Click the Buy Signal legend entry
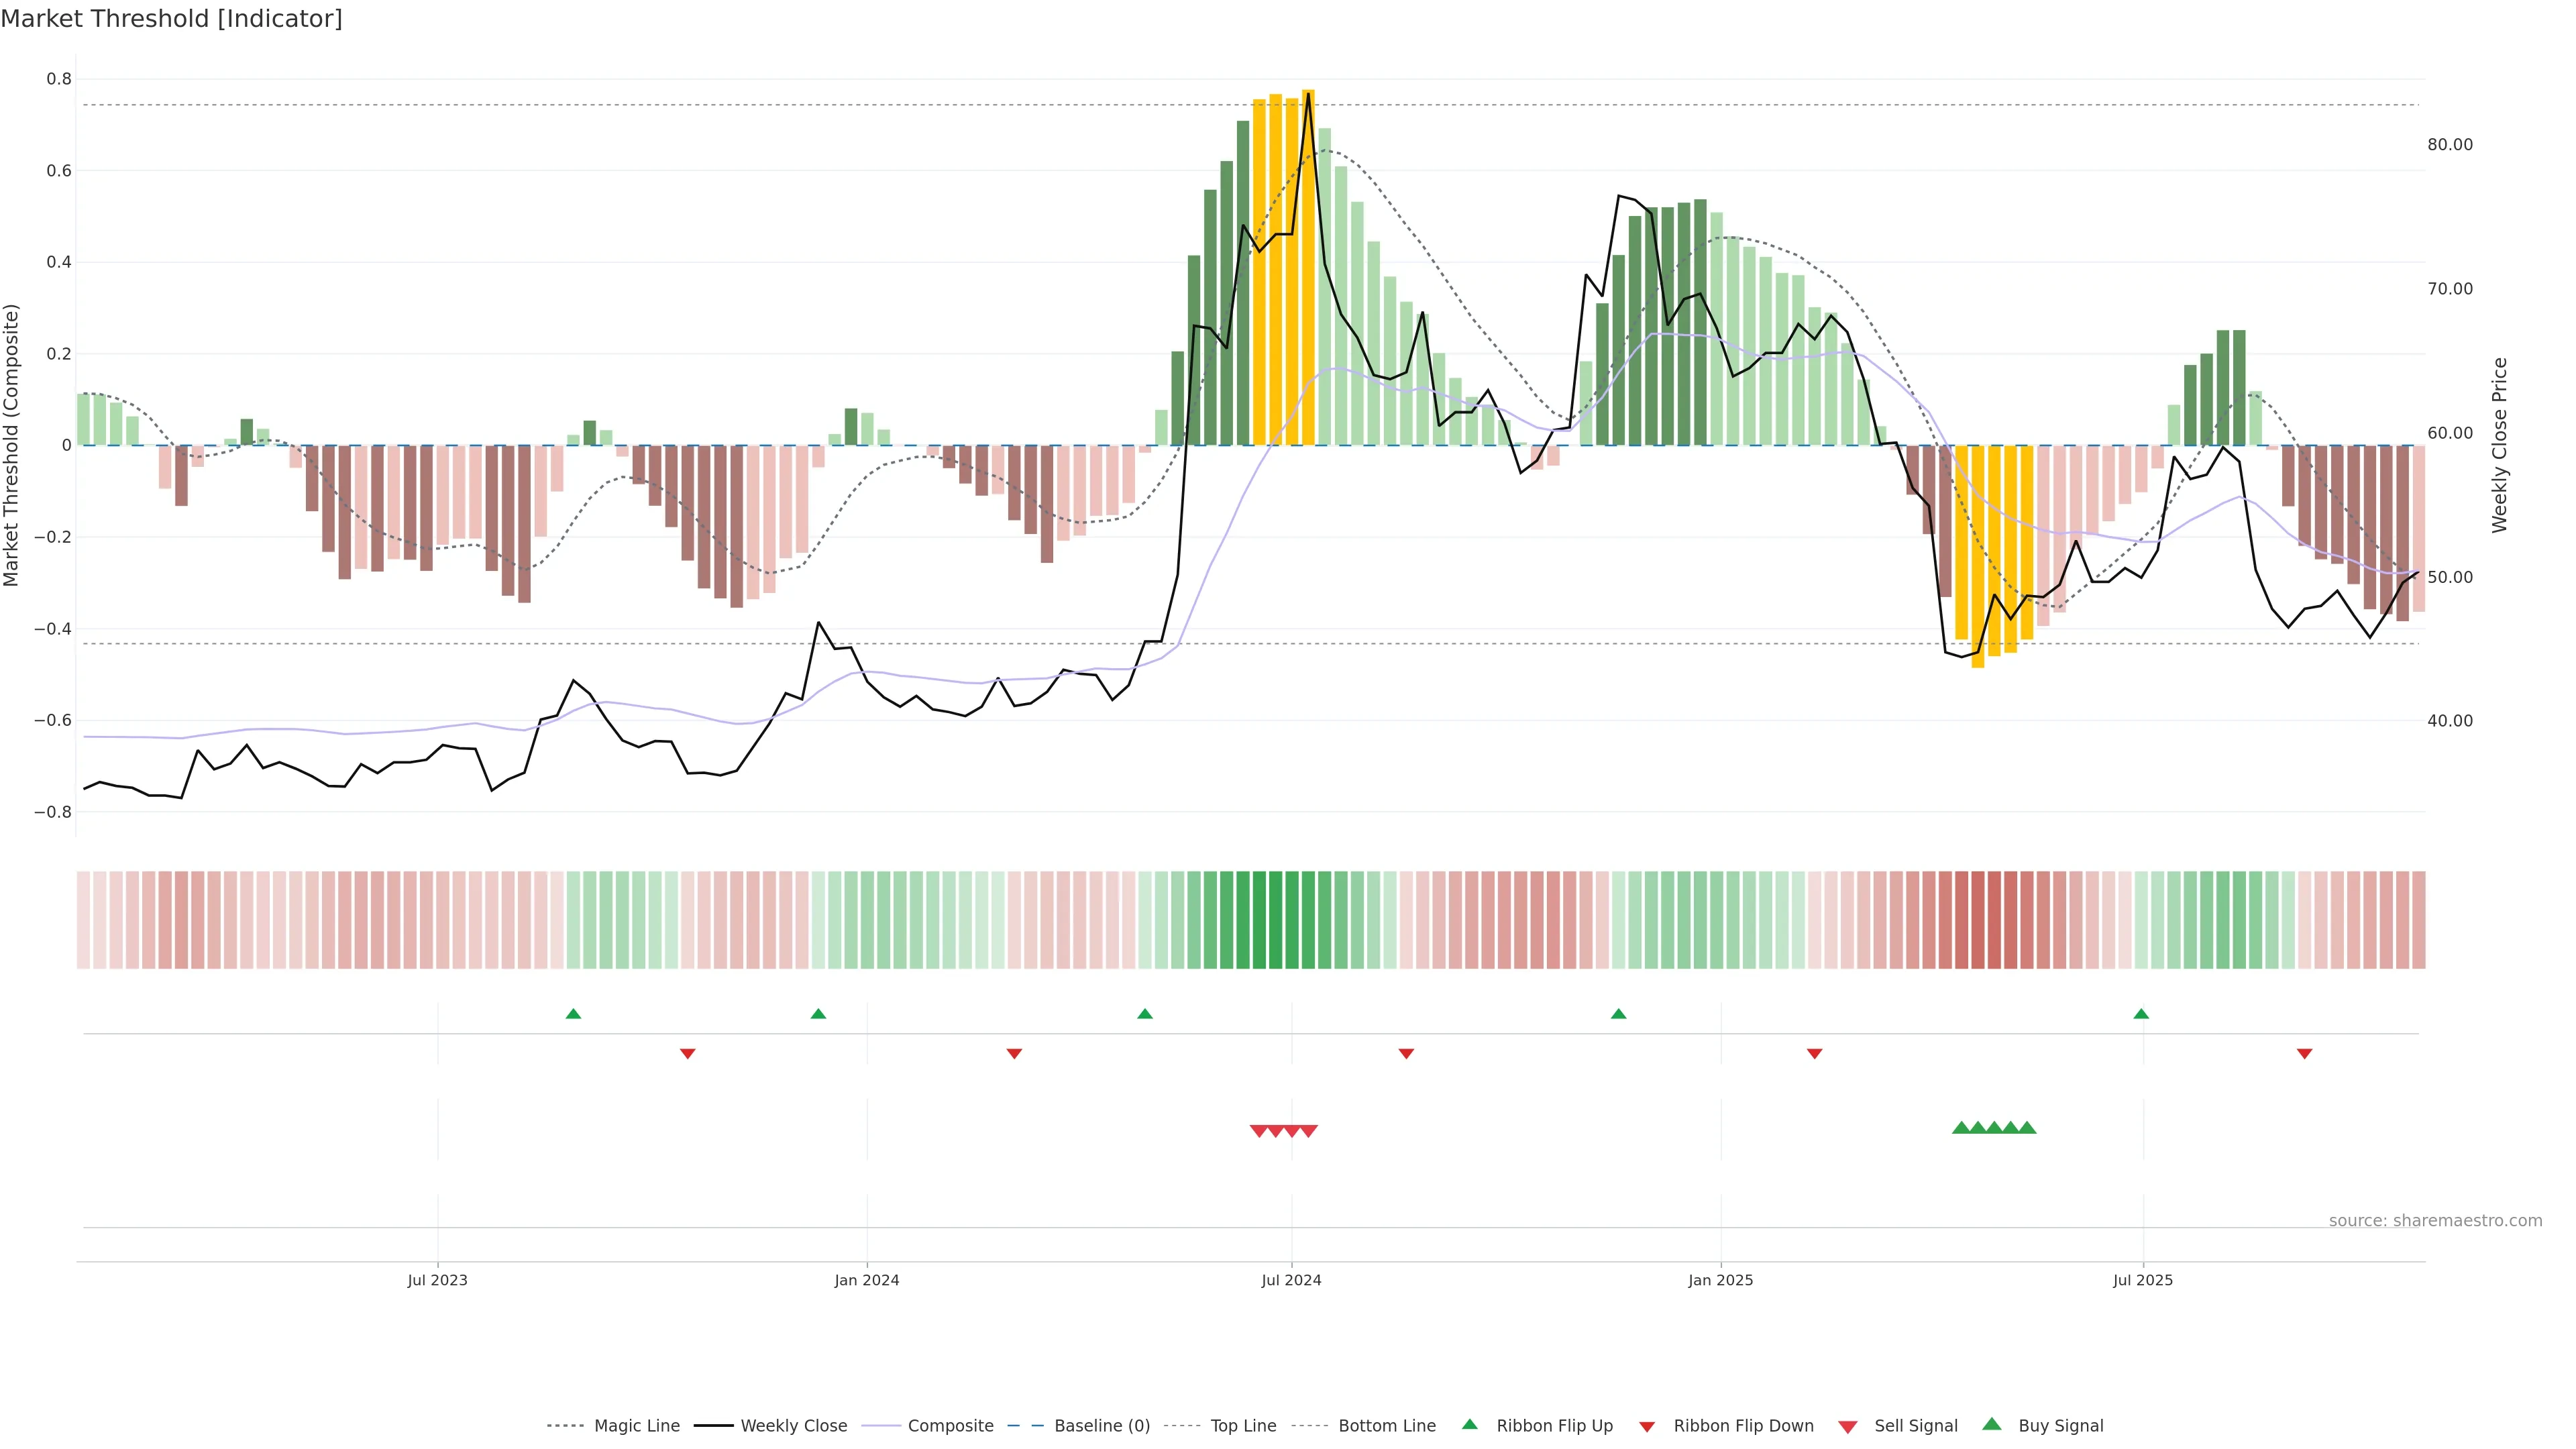The height and width of the screenshot is (1449, 2576). (2060, 1426)
